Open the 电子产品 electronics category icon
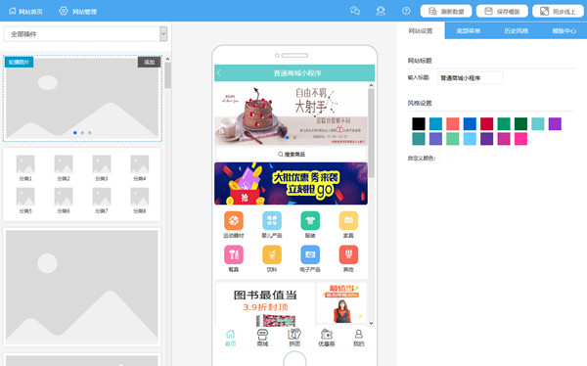Viewport: 587px width, 366px height. click(x=310, y=254)
